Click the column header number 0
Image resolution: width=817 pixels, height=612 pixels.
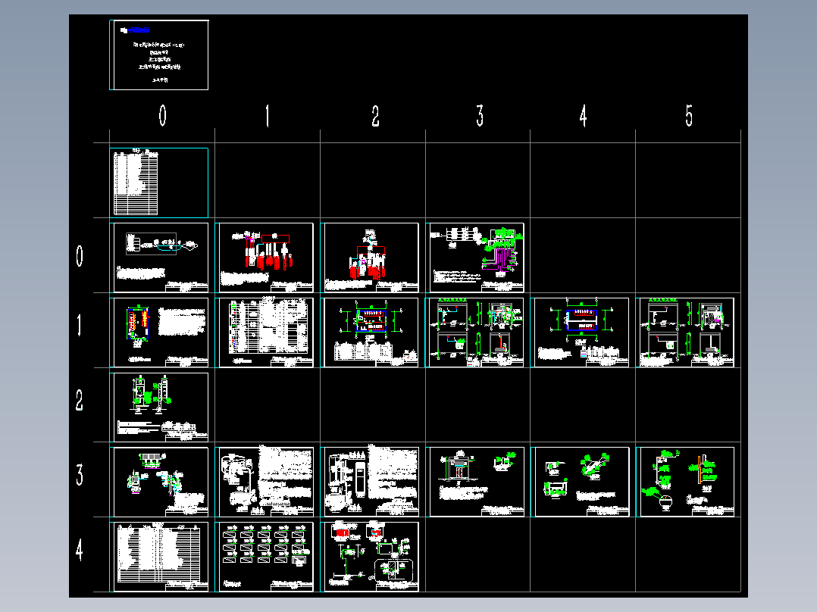162,116
